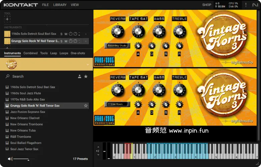
Task: Switch to the Combined tab
Action: coord(30,53)
